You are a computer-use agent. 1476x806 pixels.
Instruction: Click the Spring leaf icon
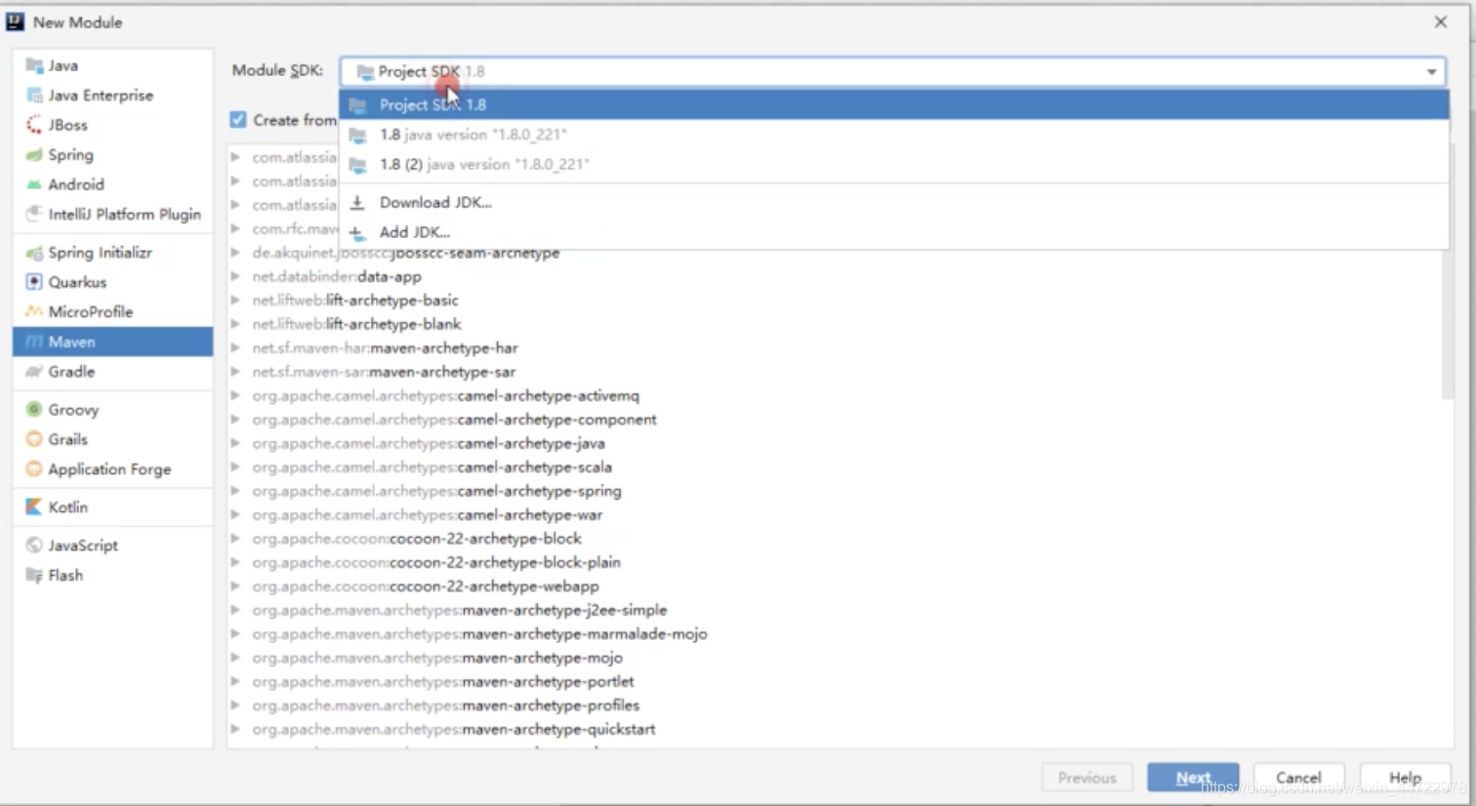(34, 155)
